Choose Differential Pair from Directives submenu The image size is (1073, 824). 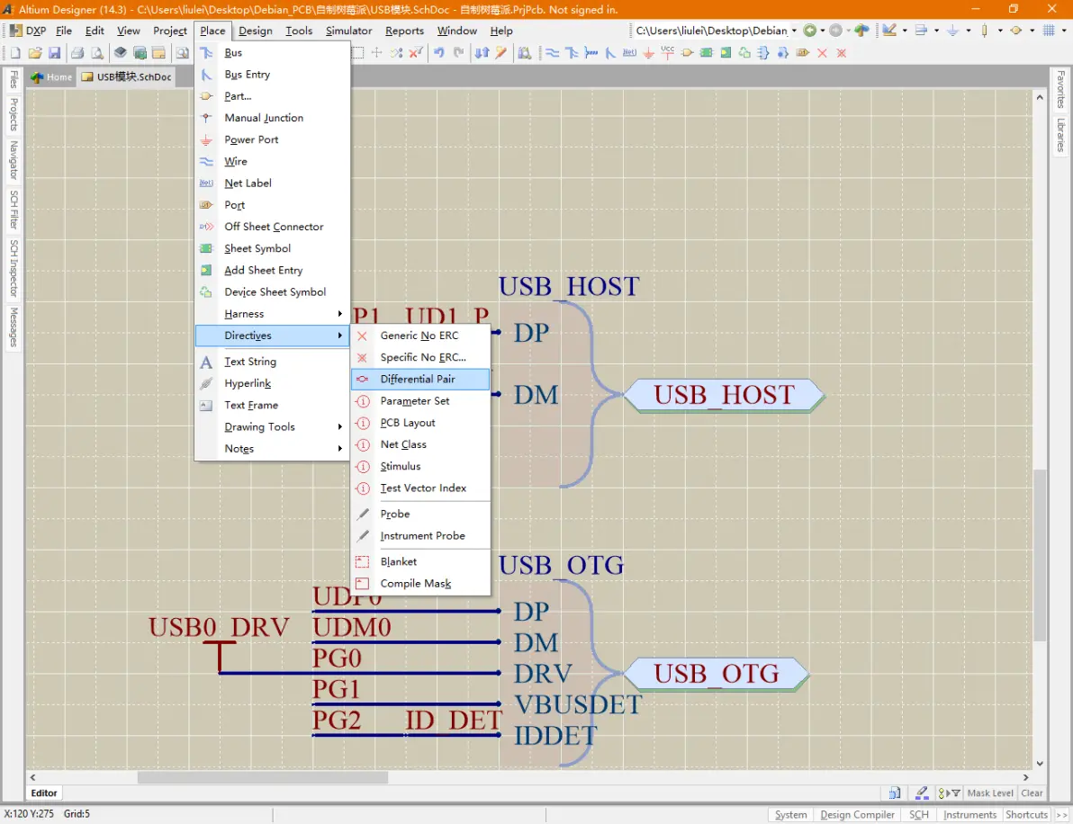pos(421,379)
